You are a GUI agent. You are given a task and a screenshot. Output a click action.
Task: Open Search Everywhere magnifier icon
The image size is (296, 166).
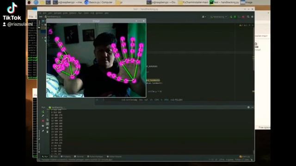coord(248,17)
